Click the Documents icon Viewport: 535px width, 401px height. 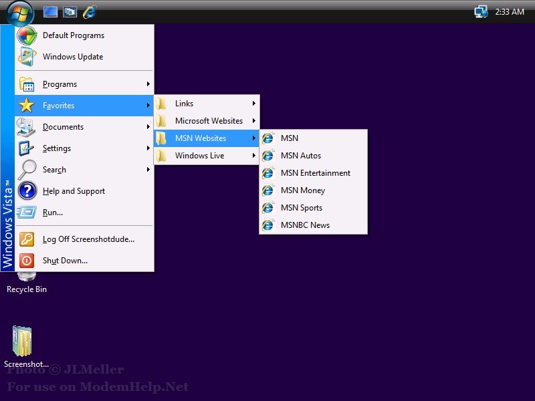26,127
